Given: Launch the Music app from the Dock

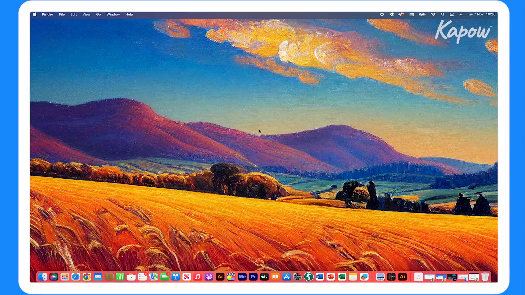Looking at the screenshot, I should pyautogui.click(x=198, y=277).
